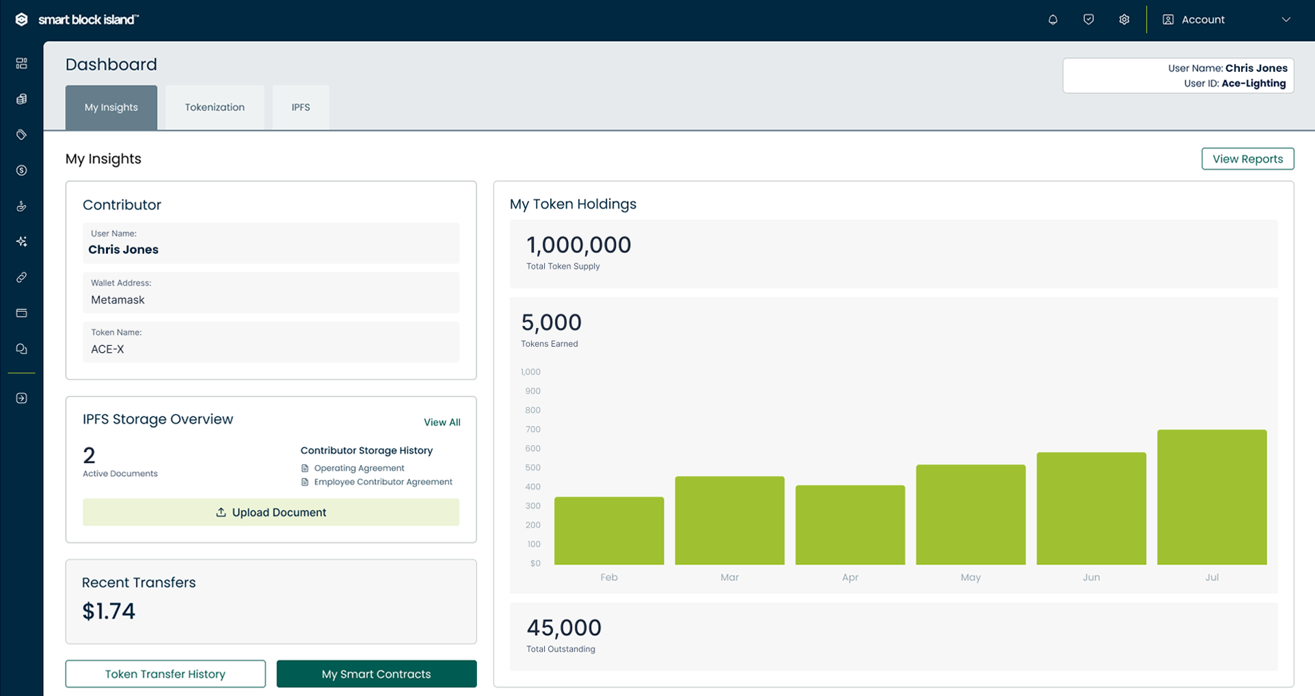1315x696 pixels.
Task: Click the My Token Holdings heading
Action: tap(573, 204)
